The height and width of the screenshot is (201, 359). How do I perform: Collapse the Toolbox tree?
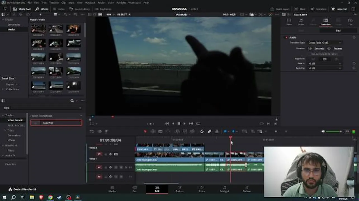pyautogui.click(x=3, y=115)
